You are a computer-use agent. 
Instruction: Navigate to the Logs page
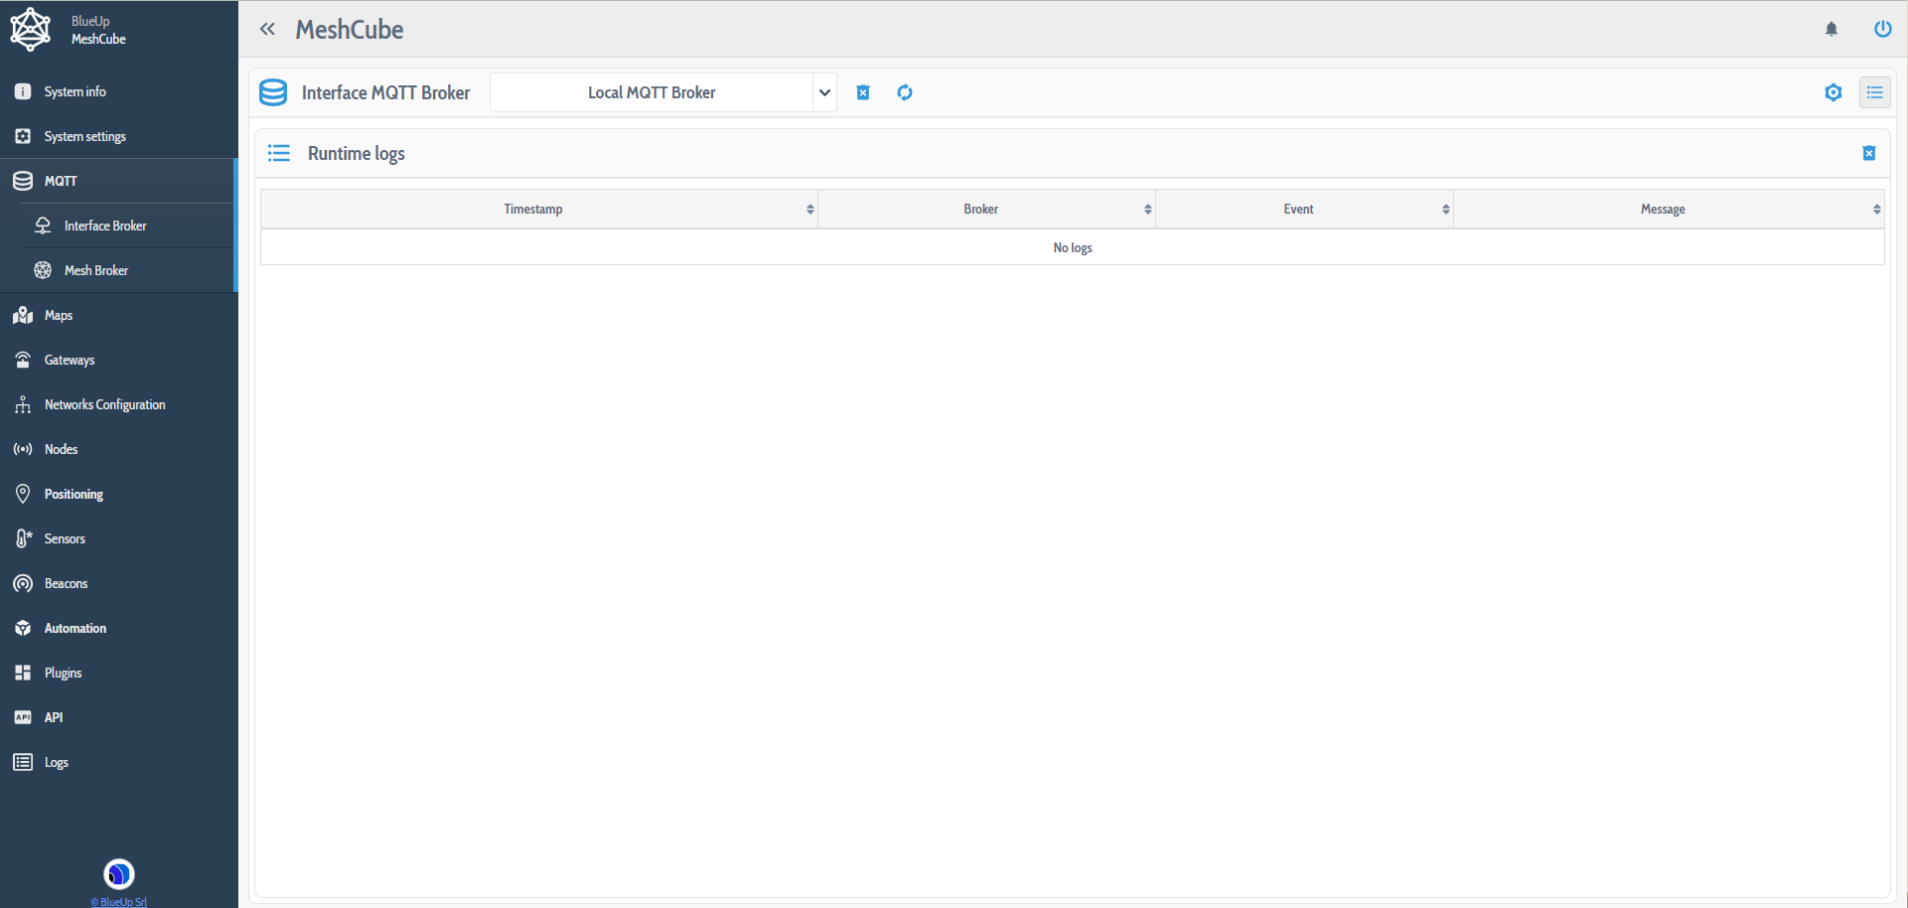pos(55,762)
